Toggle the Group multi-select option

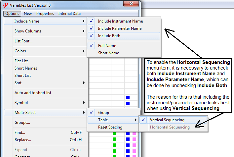113,113
